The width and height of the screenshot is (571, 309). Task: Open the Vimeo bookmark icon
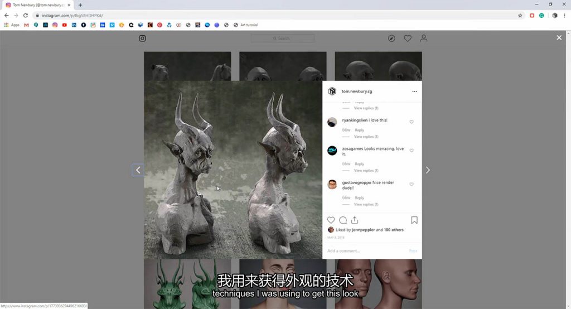point(112,25)
